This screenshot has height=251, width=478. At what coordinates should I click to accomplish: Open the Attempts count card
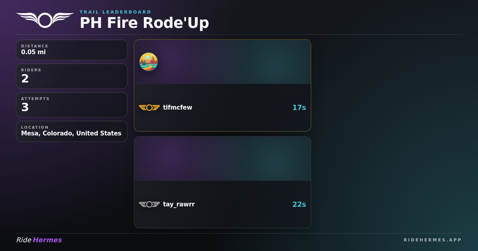(x=72, y=105)
